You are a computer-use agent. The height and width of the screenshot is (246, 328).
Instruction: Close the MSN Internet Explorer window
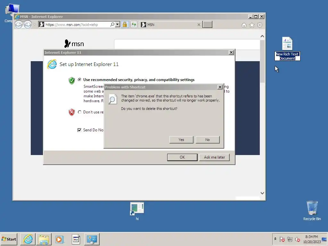[262, 17]
